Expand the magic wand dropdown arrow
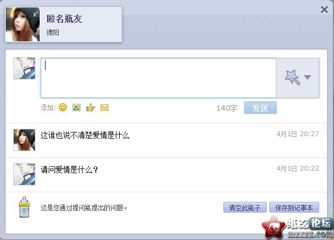Screen dimensions: 334x240 308,77
